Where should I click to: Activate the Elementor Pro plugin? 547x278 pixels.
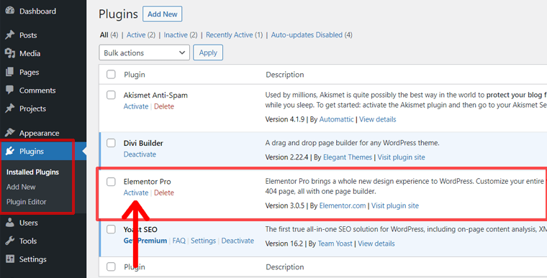136,193
